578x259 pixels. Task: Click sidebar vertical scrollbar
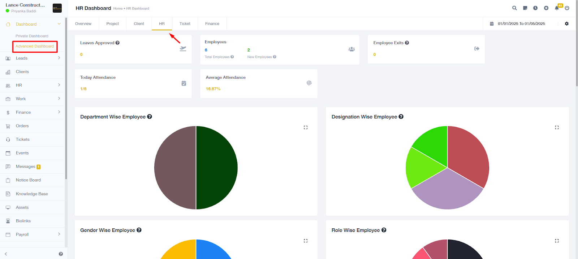point(66,98)
